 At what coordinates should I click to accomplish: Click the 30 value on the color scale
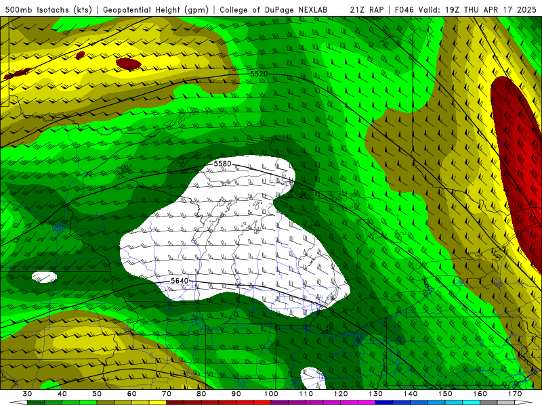(x=27, y=394)
